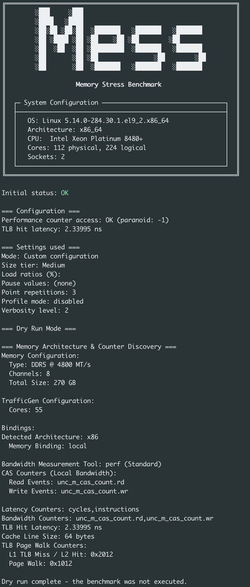Screen dimensions: 250x587
Task: Click 'L1 TLB Miss / L2 Hit: 0x2012' line
Action: (61, 555)
